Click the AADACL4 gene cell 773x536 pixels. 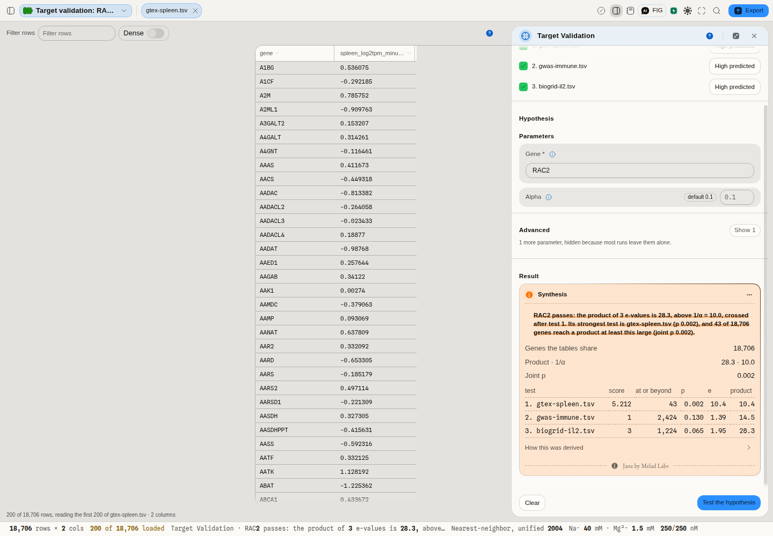point(295,235)
